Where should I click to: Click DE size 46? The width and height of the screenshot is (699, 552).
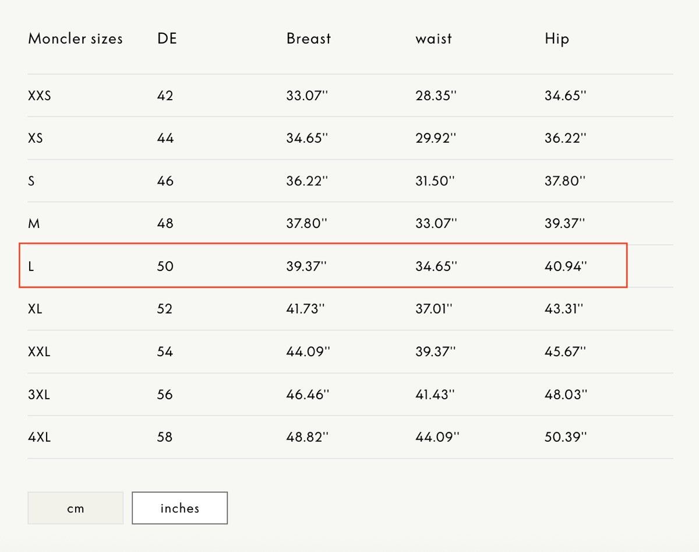pyautogui.click(x=165, y=181)
